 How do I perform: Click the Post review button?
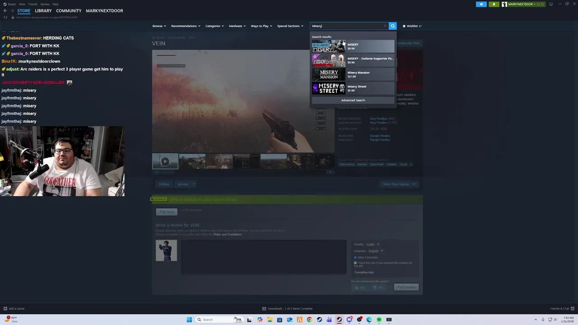pyautogui.click(x=406, y=287)
